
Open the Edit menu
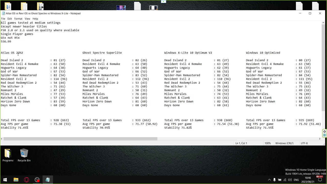(10, 19)
